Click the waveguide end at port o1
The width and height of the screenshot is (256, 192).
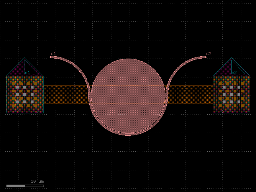51,57
